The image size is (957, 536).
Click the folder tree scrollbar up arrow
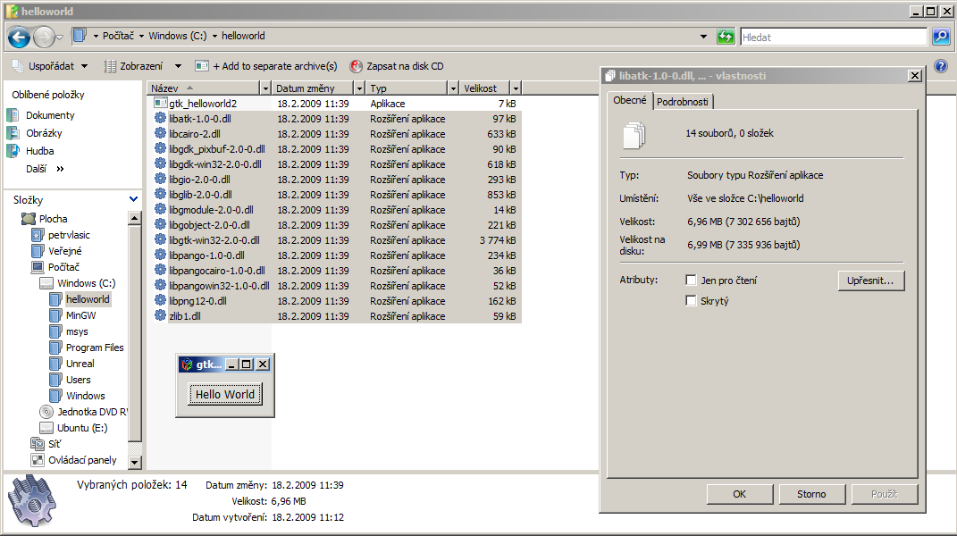pyautogui.click(x=135, y=218)
